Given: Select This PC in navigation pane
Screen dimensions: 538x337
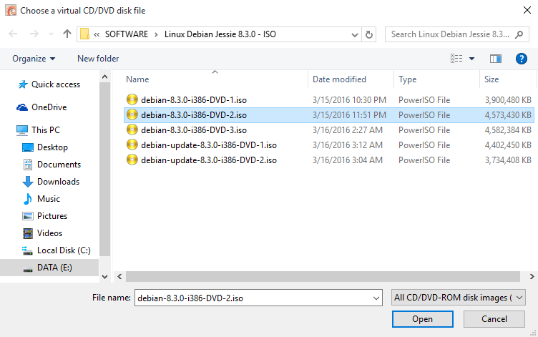Looking at the screenshot, I should 38,130.
